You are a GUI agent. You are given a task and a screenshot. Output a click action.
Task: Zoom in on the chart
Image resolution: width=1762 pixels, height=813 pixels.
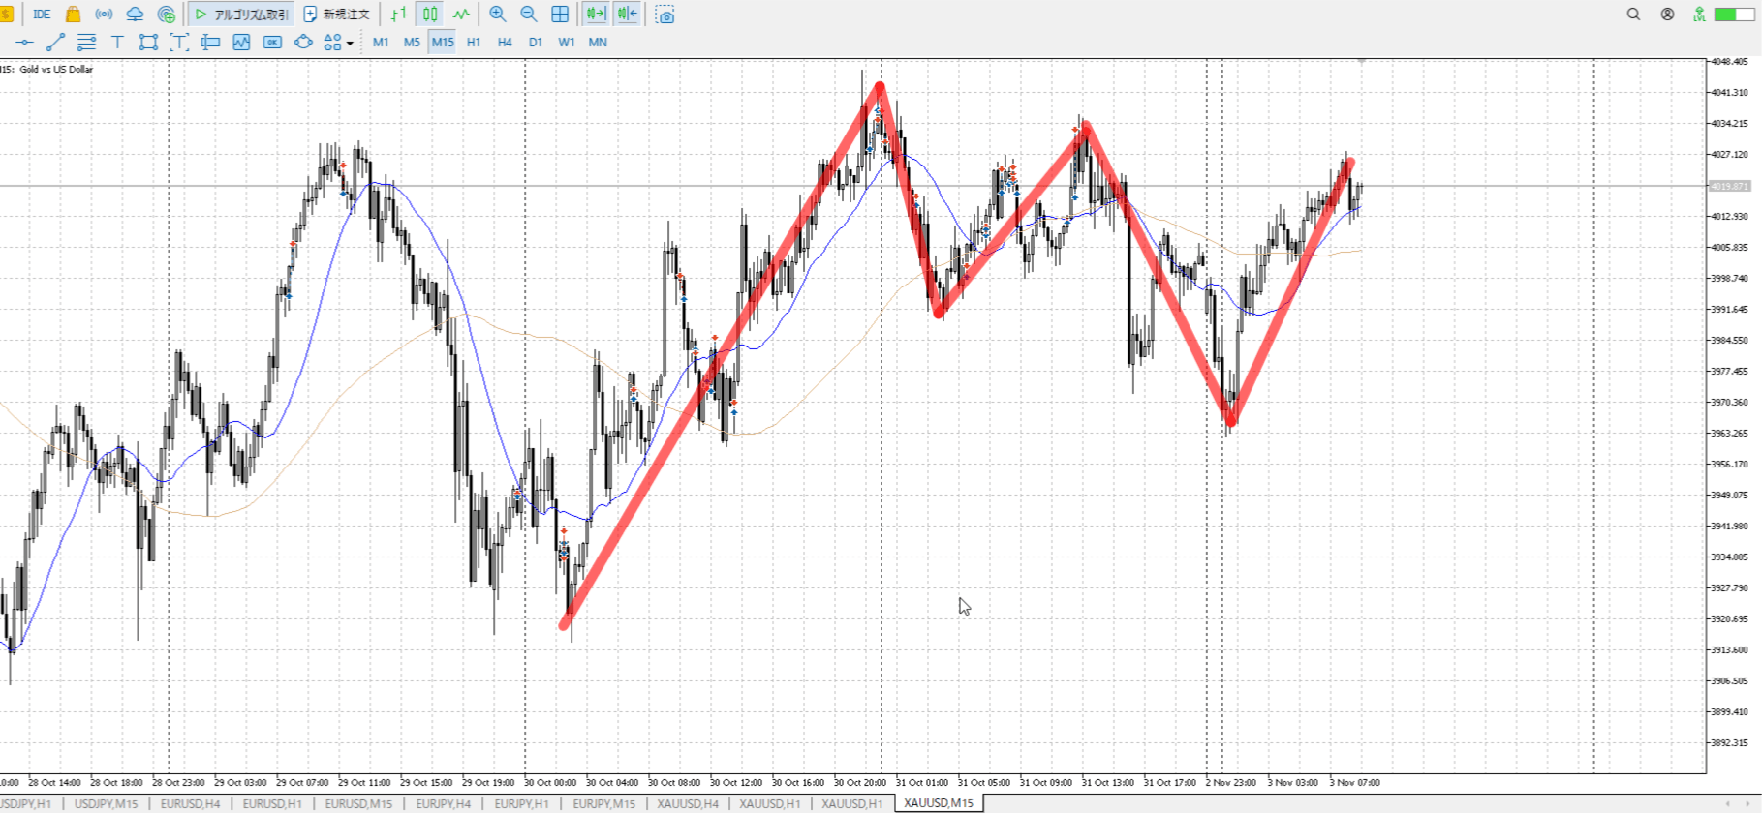(498, 15)
